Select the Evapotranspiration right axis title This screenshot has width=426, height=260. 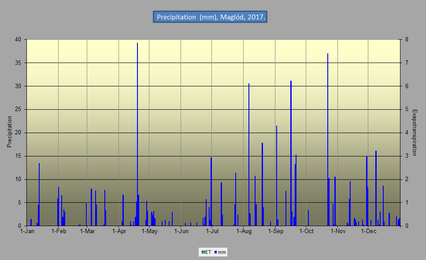tap(414, 133)
